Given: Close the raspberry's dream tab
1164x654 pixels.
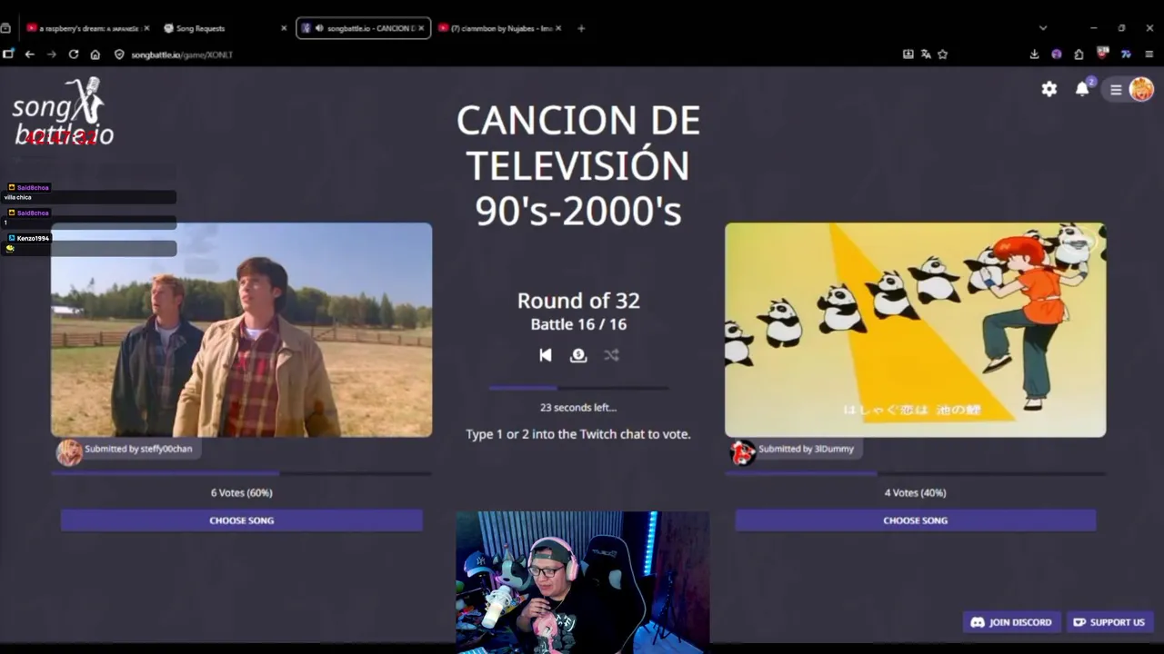Looking at the screenshot, I should (x=146, y=28).
